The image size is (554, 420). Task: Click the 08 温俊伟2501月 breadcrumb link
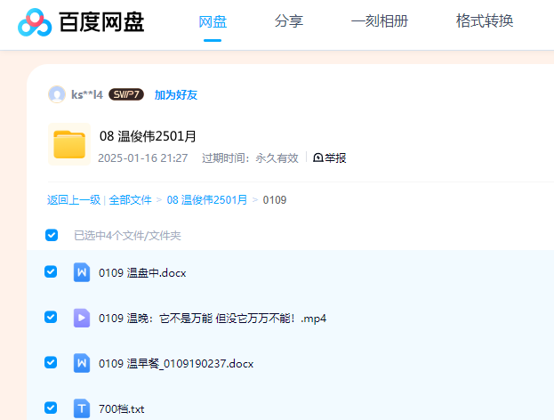click(206, 200)
